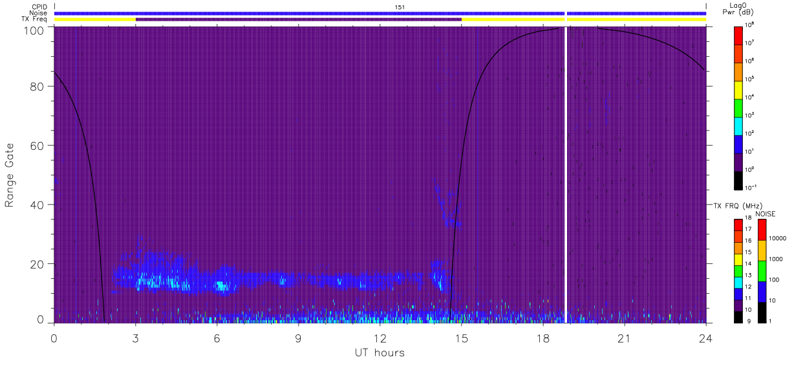Click the 'CPID' row label

click(39, 7)
